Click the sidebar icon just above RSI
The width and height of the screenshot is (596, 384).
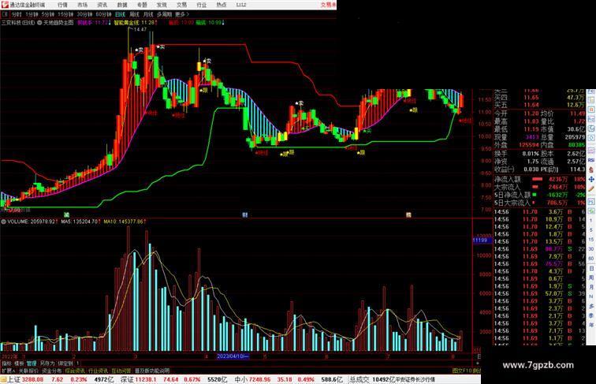(591, 151)
